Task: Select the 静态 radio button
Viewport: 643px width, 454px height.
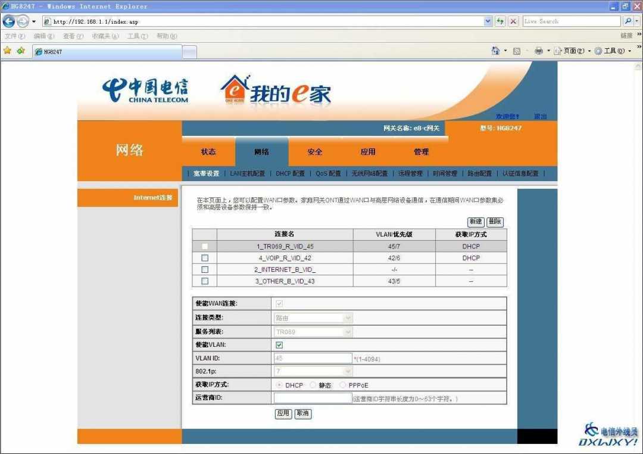Action: point(313,385)
